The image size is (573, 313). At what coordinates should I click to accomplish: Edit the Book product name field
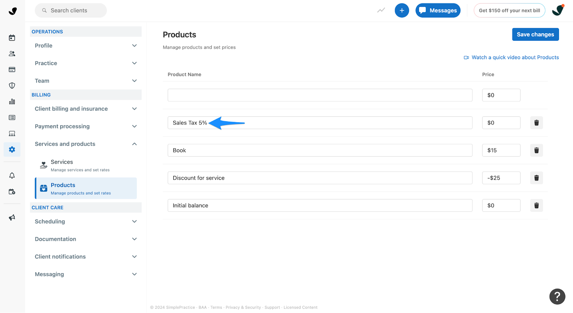320,150
